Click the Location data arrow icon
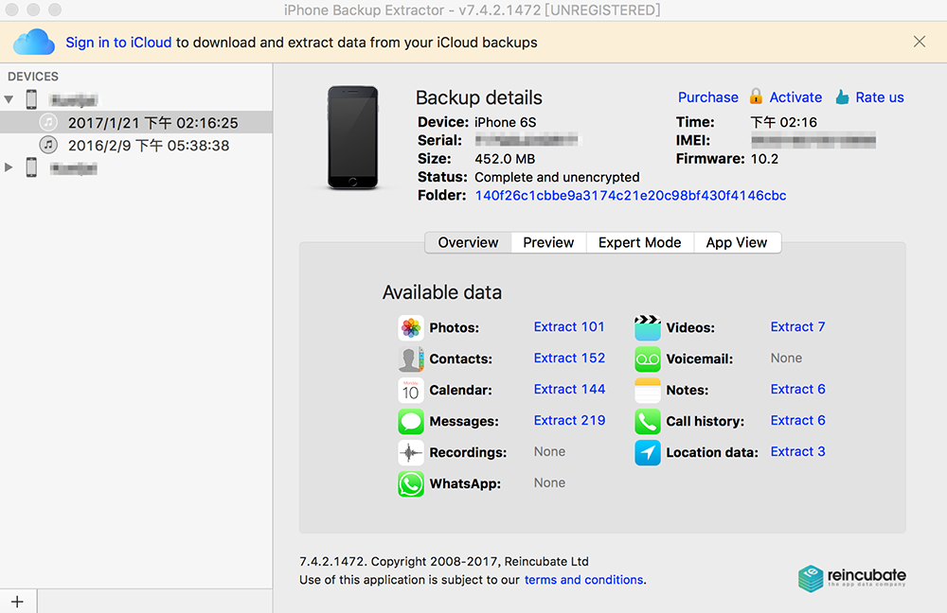 click(x=648, y=452)
